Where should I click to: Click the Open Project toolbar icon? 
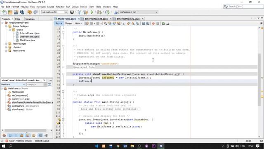click(x=16, y=12)
